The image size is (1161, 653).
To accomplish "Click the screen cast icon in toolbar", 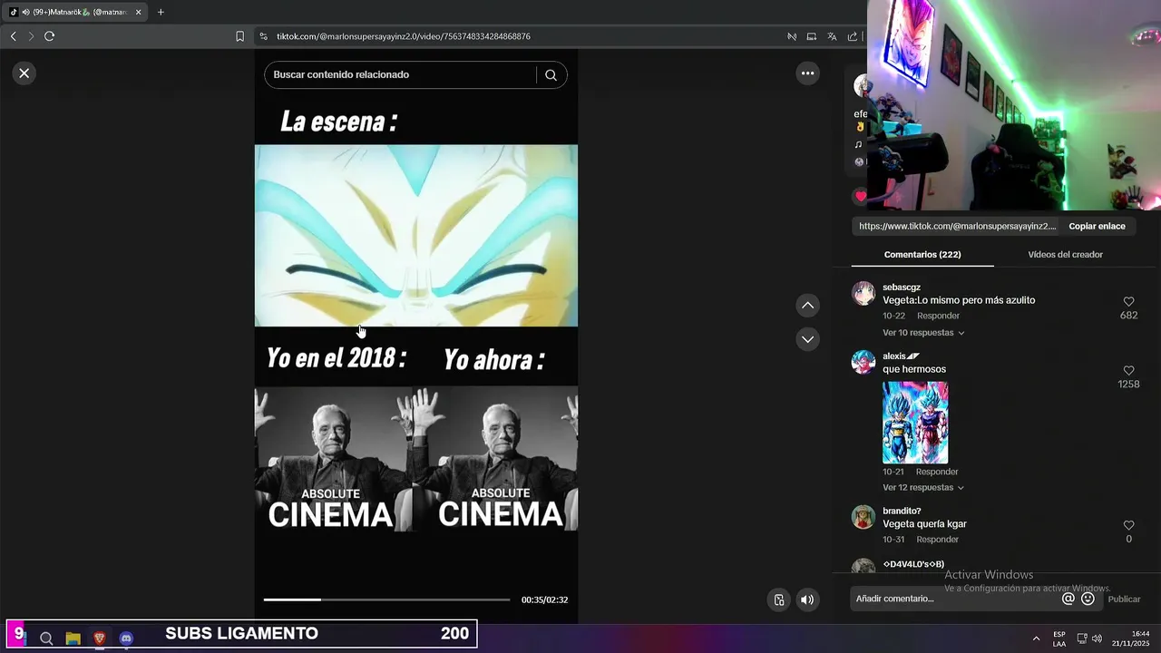I will pyautogui.click(x=812, y=36).
